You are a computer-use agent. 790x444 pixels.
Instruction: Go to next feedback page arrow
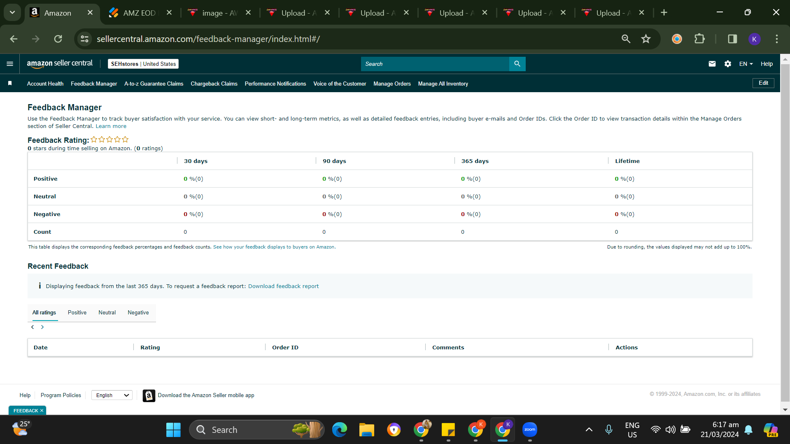42,327
